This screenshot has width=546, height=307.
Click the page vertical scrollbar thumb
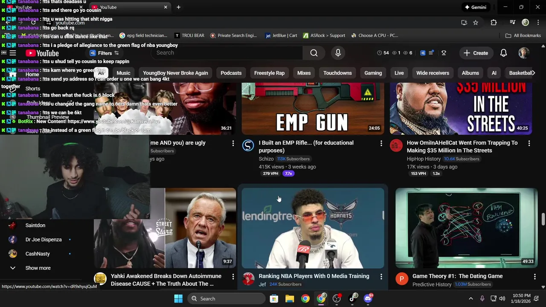[543, 220]
